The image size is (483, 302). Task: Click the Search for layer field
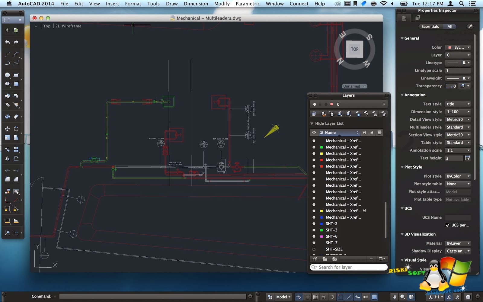pyautogui.click(x=349, y=267)
